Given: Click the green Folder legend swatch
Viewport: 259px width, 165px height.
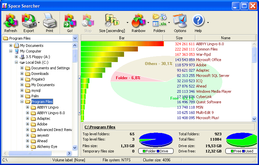Looking at the screenshot, I should (144, 151).
